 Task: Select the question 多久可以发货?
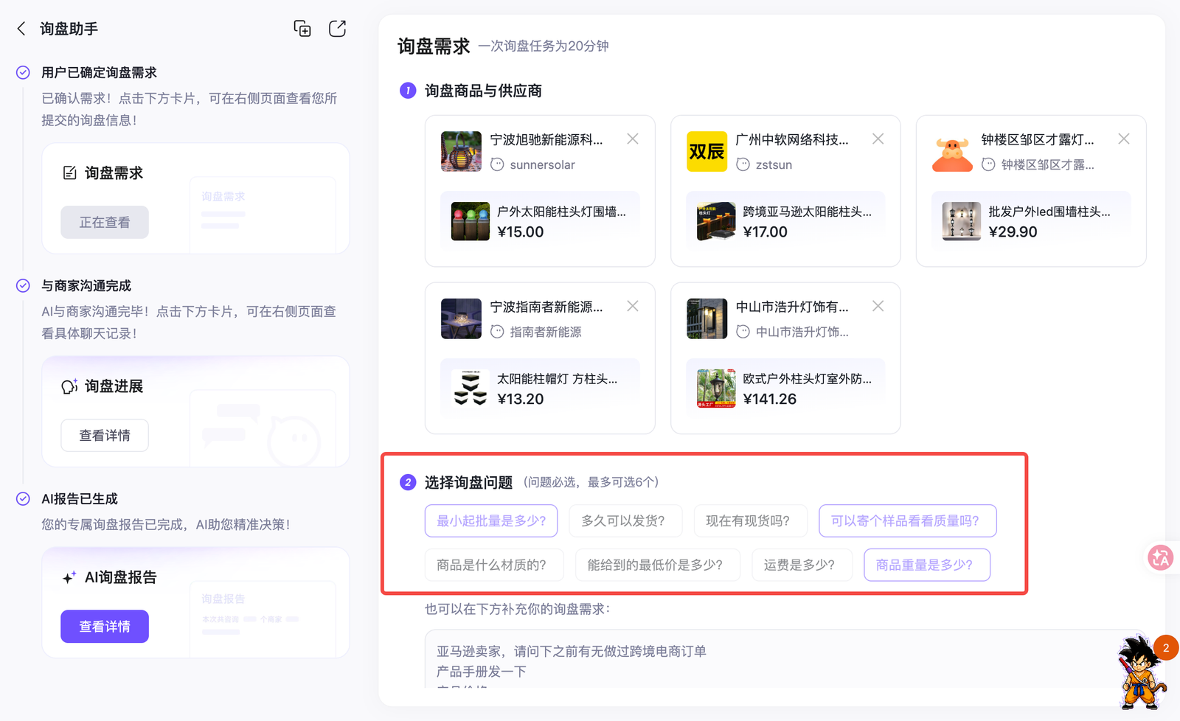(x=623, y=520)
